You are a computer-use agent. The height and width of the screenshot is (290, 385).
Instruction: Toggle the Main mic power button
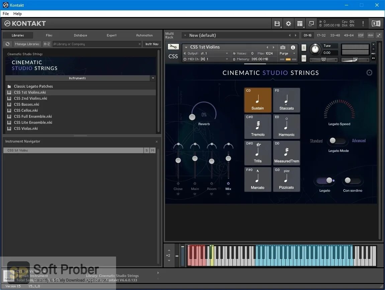click(x=195, y=183)
